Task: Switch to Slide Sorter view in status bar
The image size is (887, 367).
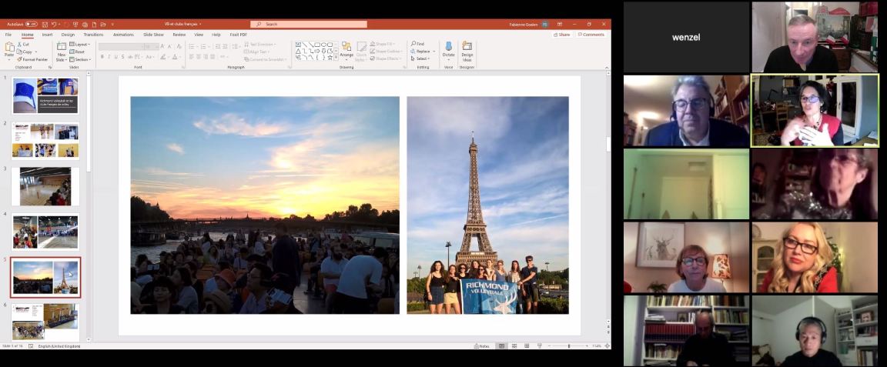Action: pos(512,346)
